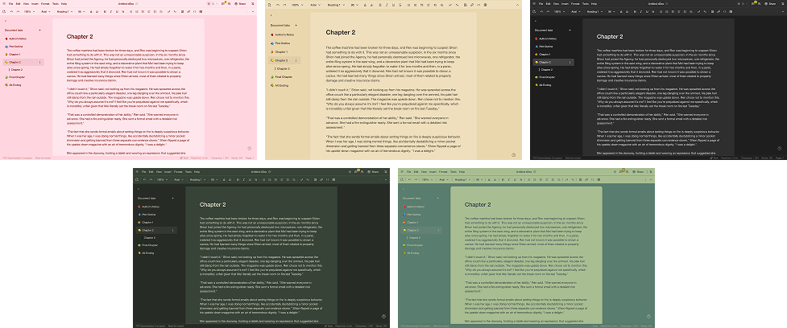Open Arial font dropdown in sage green window
Image resolution: width=787 pixels, height=328 pixels.
pyautogui.click(x=443, y=179)
